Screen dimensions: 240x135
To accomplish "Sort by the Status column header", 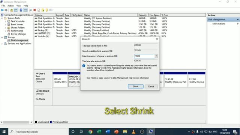I will point(110,15).
